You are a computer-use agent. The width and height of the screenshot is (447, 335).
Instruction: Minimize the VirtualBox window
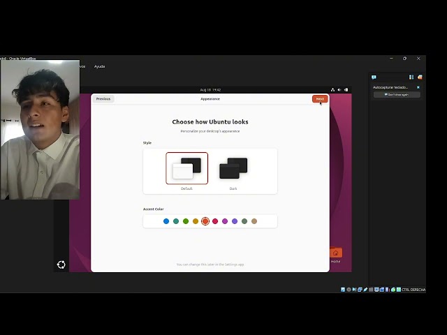click(391, 59)
